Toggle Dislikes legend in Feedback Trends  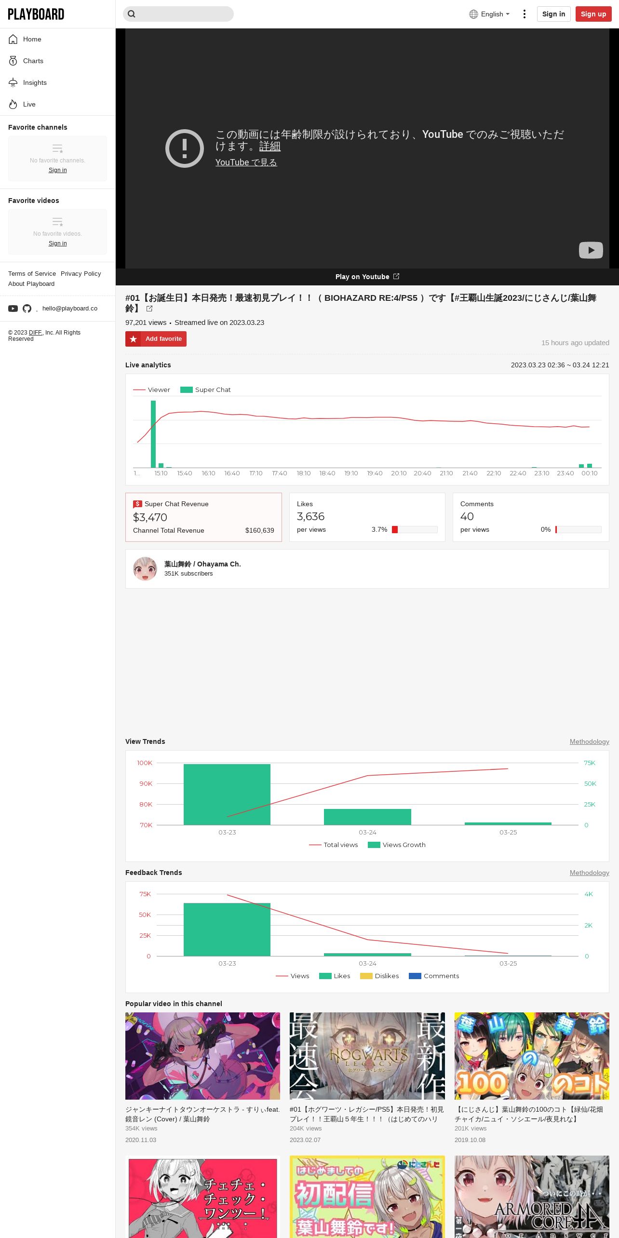[x=379, y=976]
